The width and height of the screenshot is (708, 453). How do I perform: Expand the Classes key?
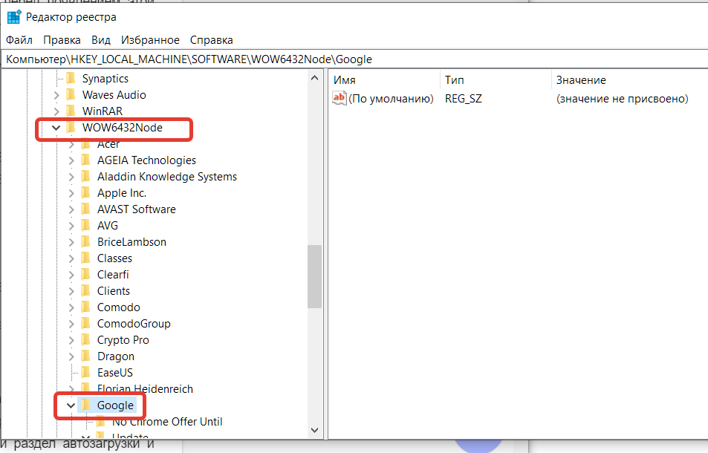click(x=71, y=258)
